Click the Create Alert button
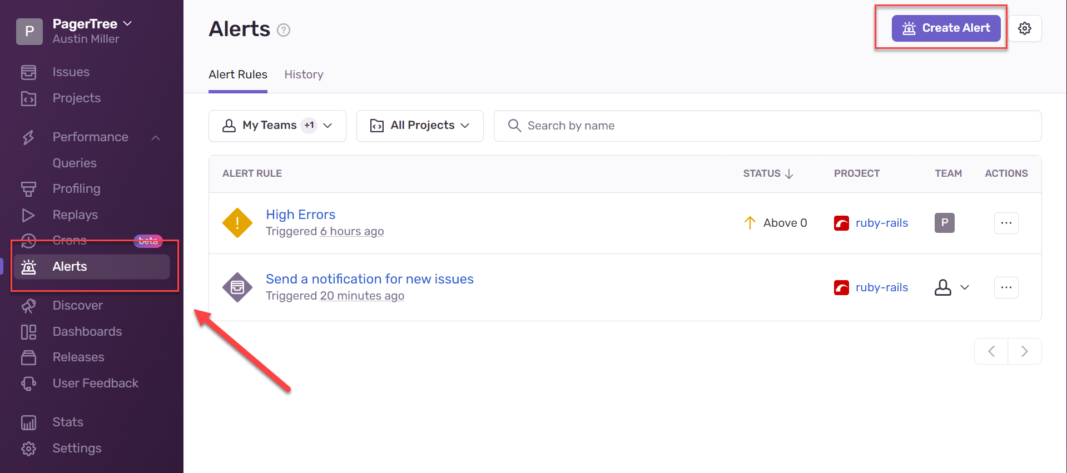The image size is (1067, 473). point(946,28)
